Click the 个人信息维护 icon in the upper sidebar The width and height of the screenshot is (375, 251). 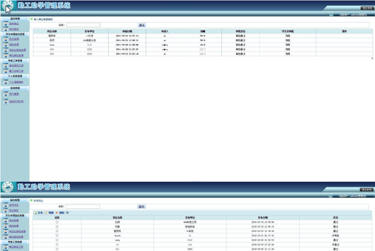6,82
